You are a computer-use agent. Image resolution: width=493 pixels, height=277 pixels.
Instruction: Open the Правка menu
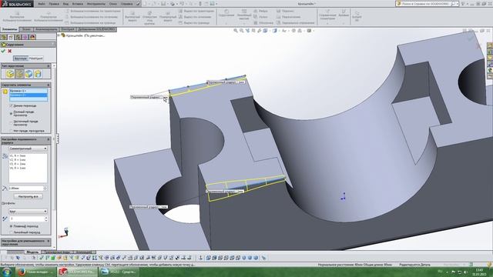pos(54,4)
